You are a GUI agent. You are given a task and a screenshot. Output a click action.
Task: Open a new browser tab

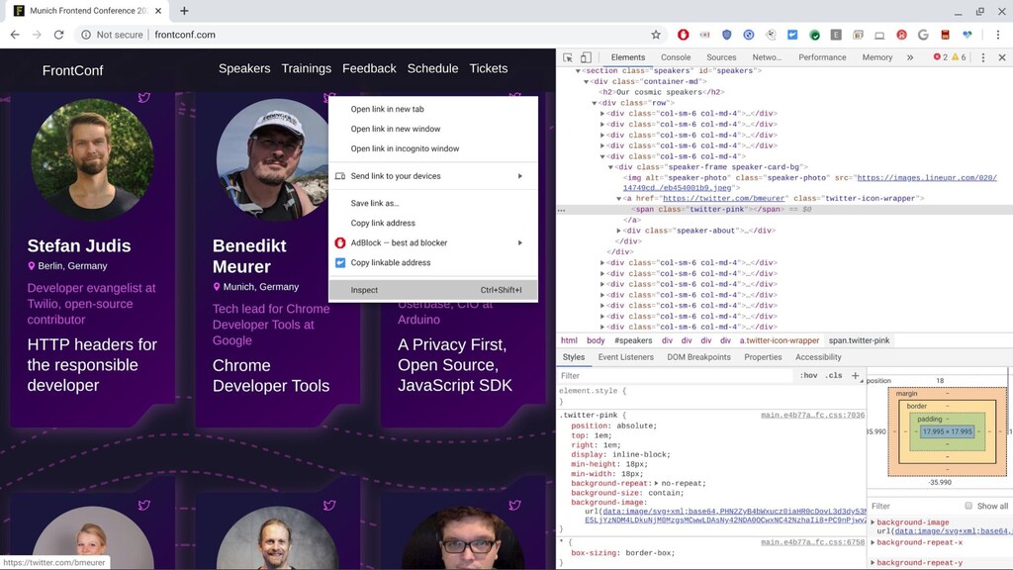(x=184, y=11)
